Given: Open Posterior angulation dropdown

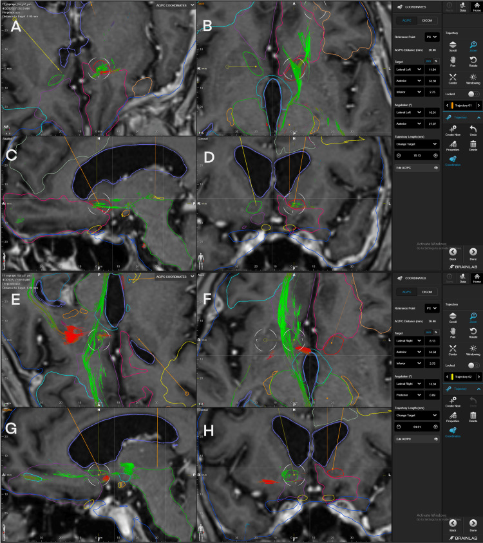Looking at the screenshot, I should pyautogui.click(x=408, y=395).
